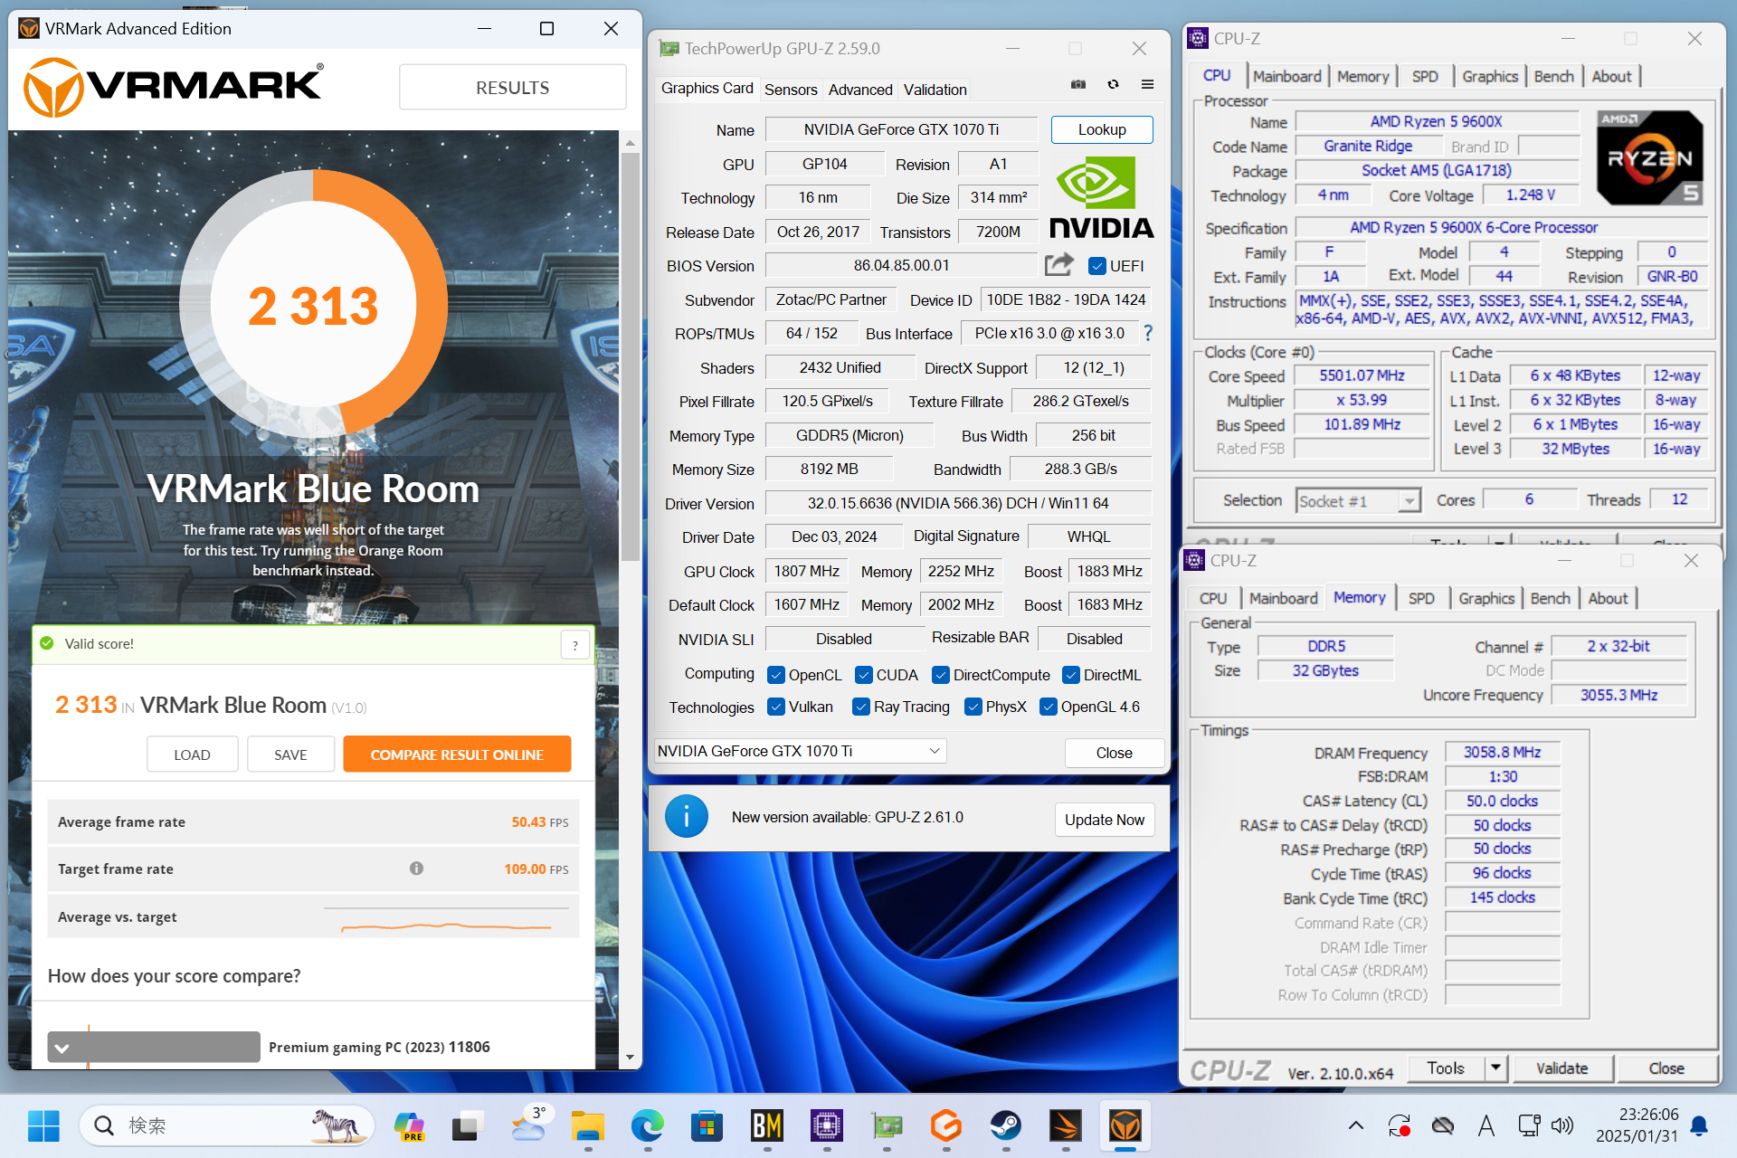Click the RESULTS field in VRMark

click(x=512, y=88)
